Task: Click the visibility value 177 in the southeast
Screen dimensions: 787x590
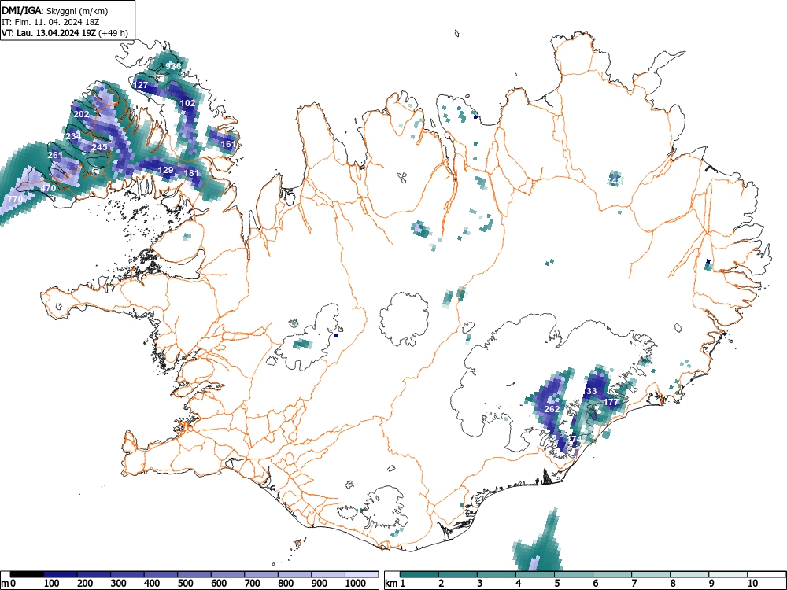Action: [x=611, y=402]
